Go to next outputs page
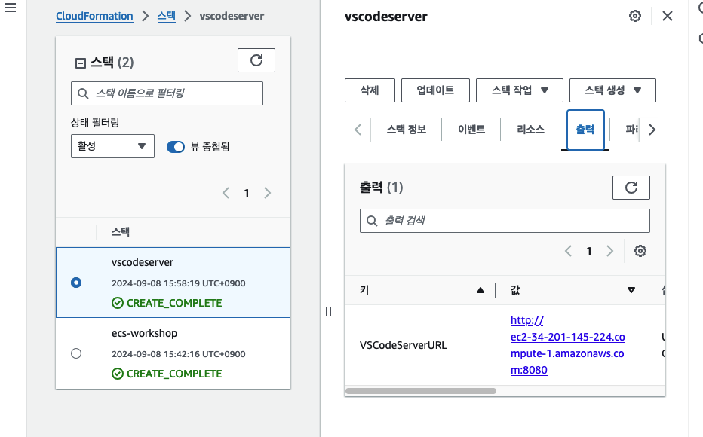Screen dimensions: 703x437 pos(609,251)
